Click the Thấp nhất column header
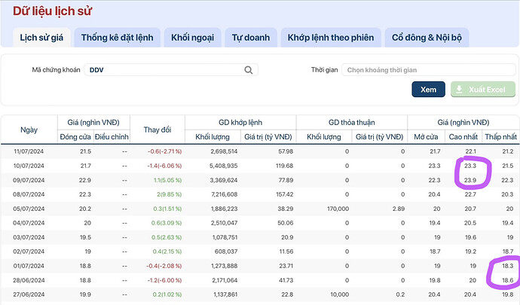 (x=500, y=136)
